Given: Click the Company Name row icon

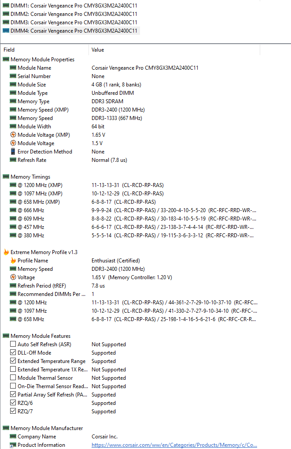Looking at the screenshot, I should click(13, 436).
